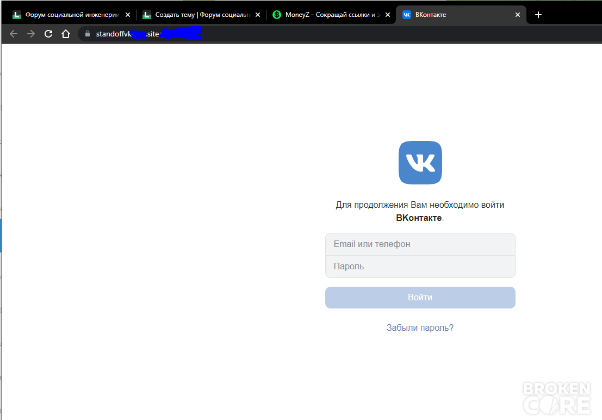Switch to the Создать тему tab
This screenshot has height=420, width=602.
pos(201,15)
